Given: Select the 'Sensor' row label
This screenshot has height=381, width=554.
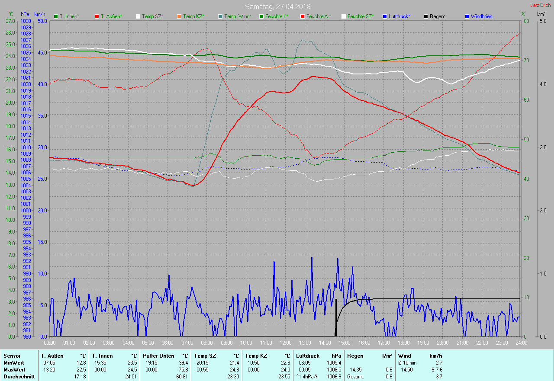Looking at the screenshot, I should click(x=12, y=355).
